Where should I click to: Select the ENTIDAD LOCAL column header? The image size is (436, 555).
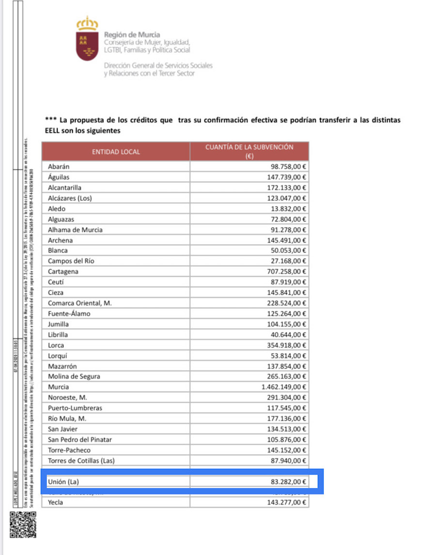116,152
